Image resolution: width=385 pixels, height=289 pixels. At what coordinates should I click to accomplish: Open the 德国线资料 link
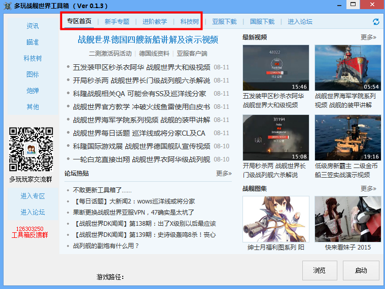(x=154, y=53)
